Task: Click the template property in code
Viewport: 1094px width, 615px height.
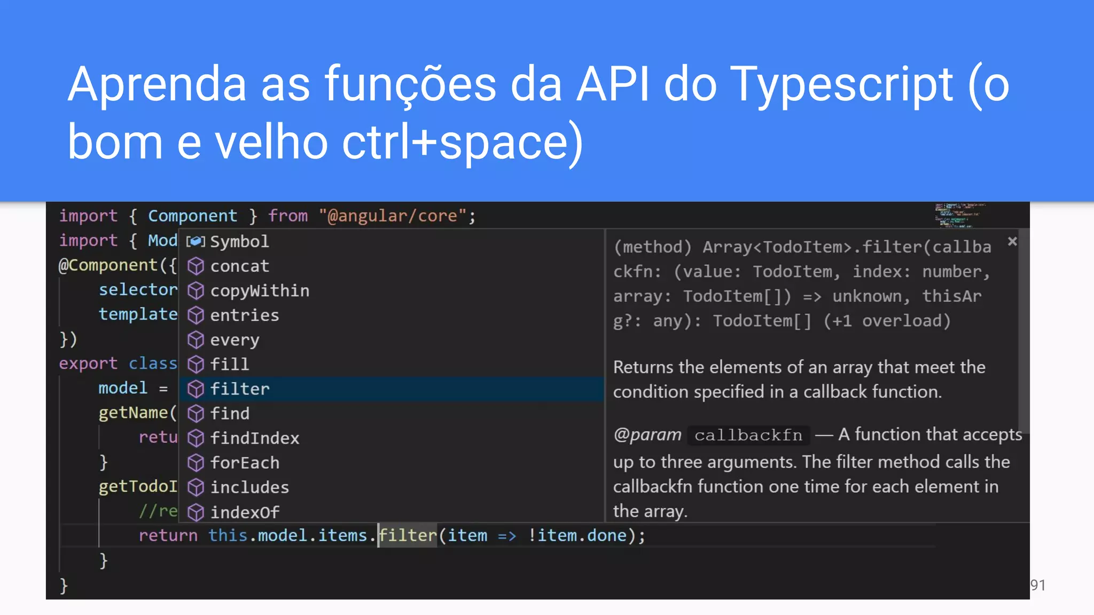Action: 138,314
